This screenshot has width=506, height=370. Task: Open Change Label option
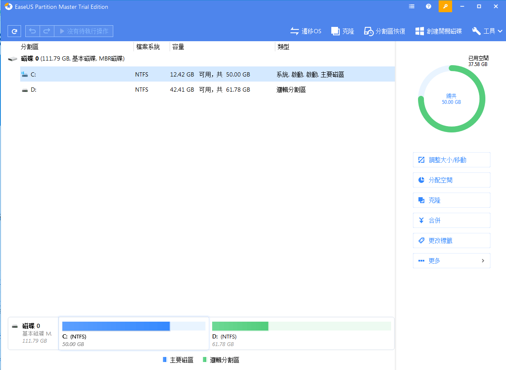coord(451,240)
